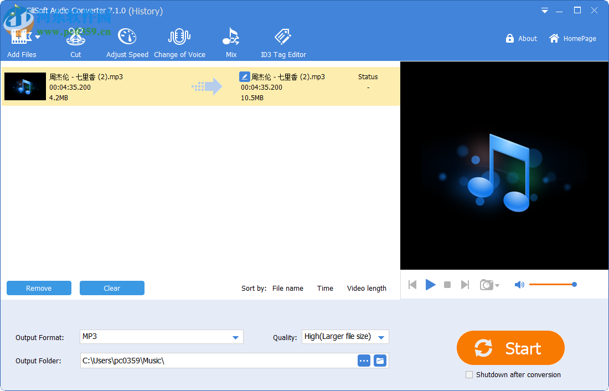Clear the file list
This screenshot has width=609, height=391.
pos(112,288)
